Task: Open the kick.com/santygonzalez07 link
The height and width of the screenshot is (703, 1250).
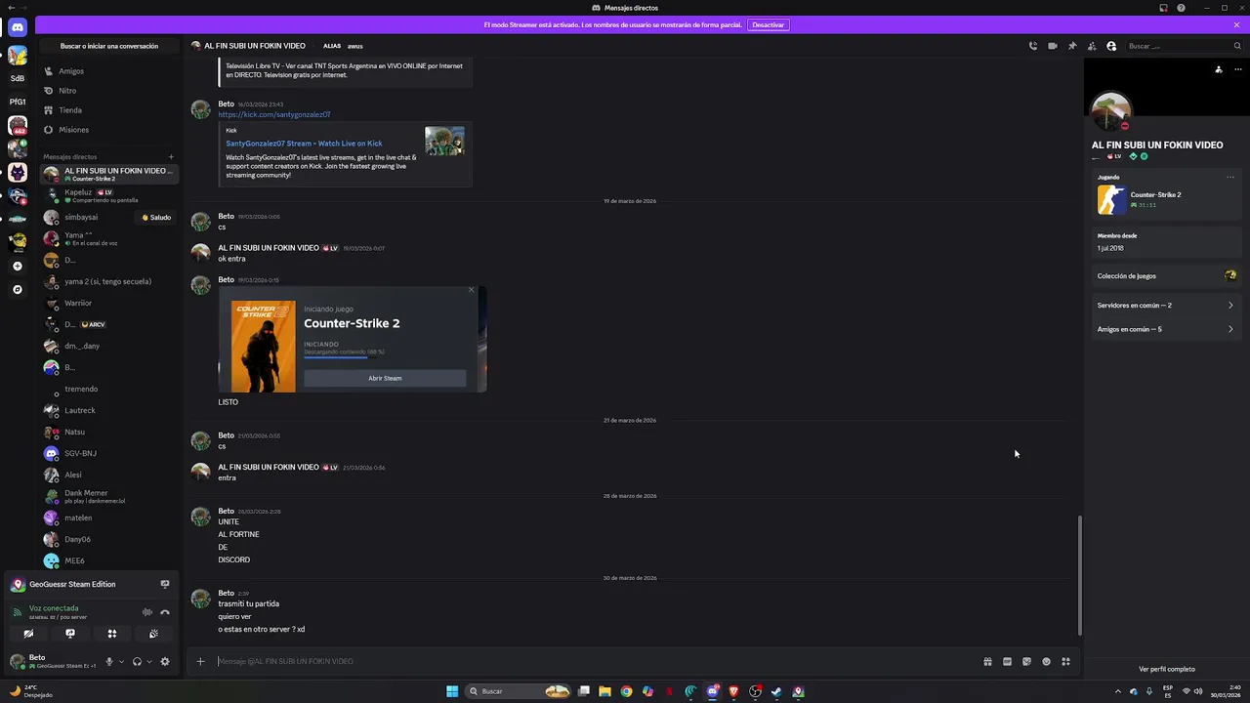Action: click(274, 114)
